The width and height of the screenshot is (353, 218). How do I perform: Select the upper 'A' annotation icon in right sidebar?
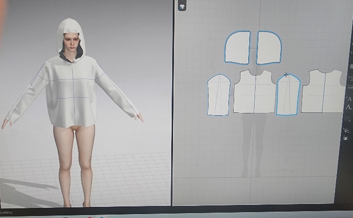point(349,99)
